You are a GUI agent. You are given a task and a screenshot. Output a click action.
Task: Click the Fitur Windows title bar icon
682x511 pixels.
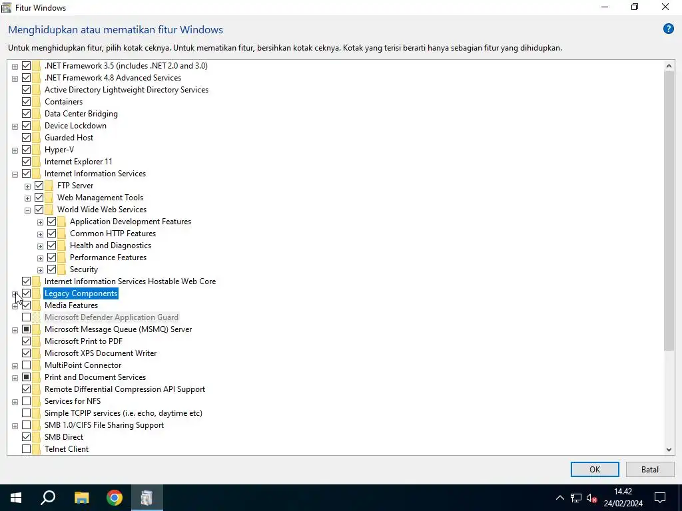click(x=6, y=7)
